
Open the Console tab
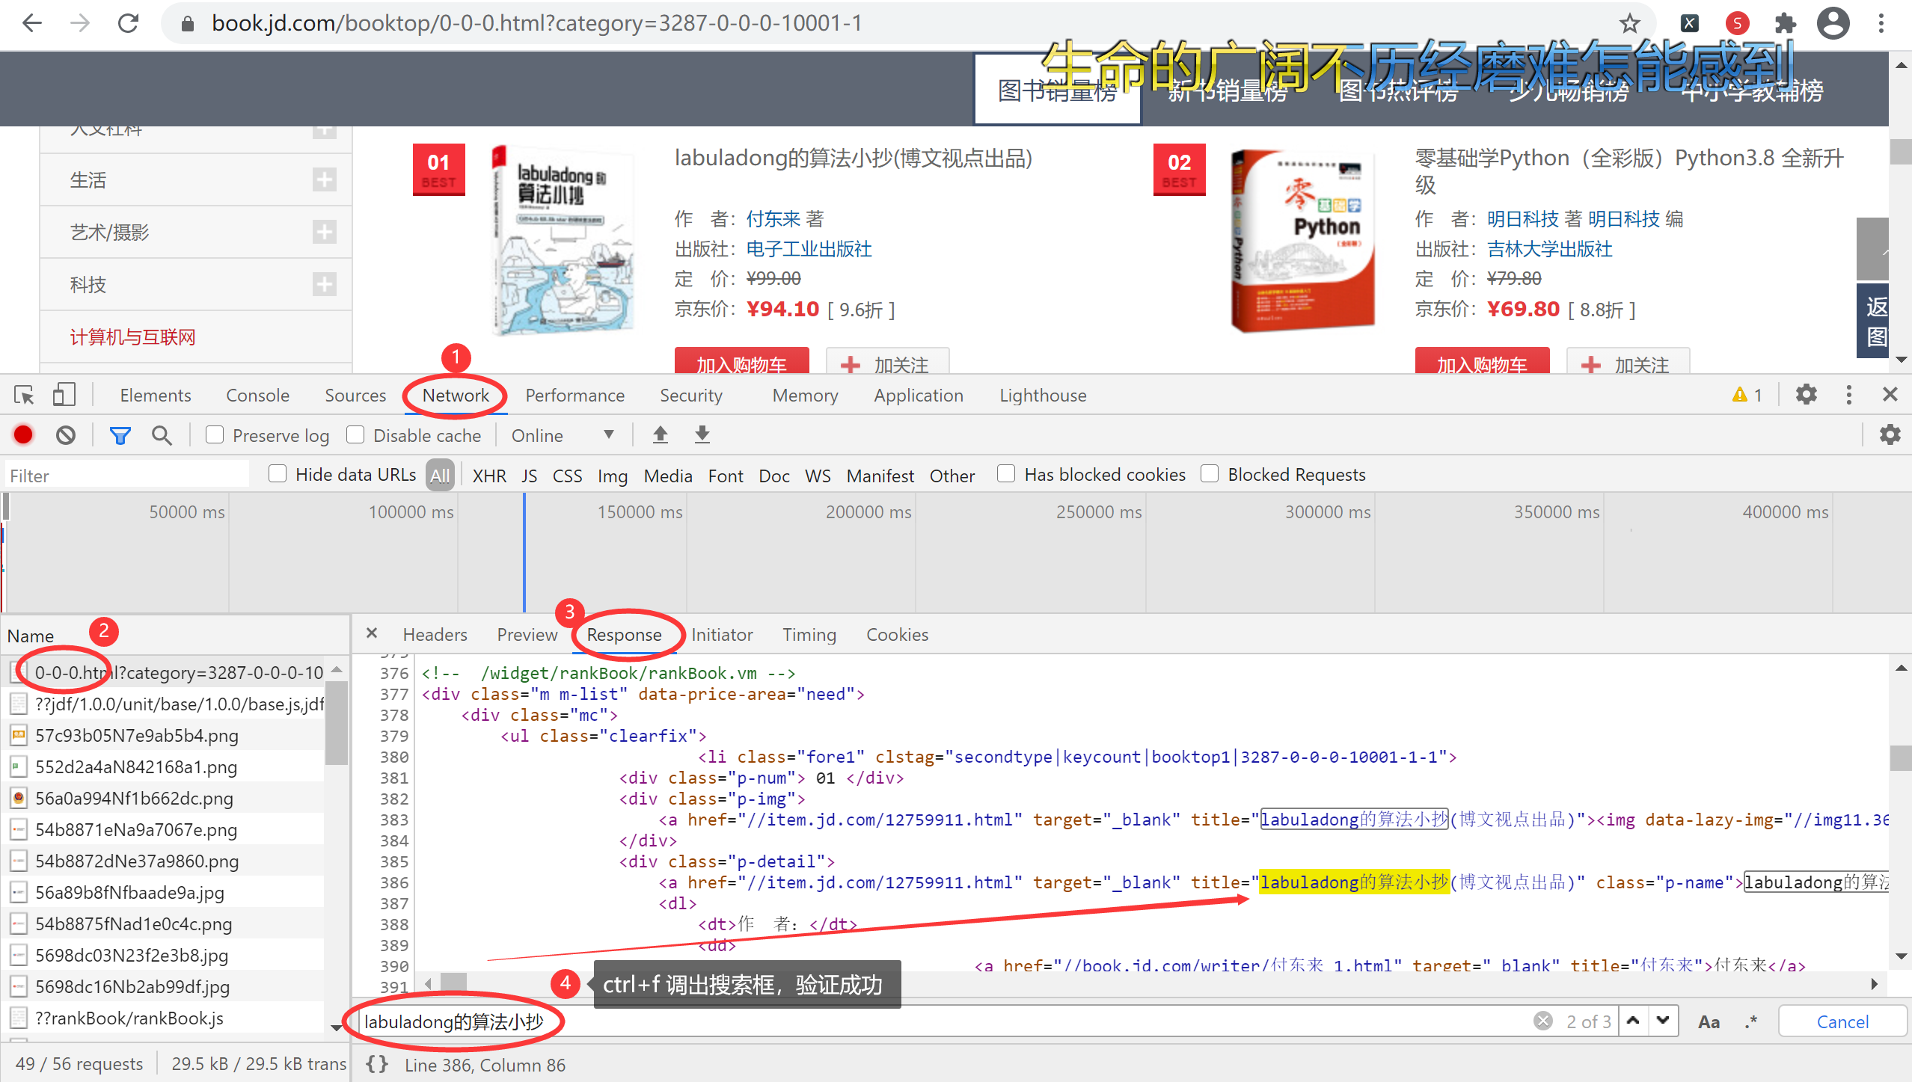point(257,395)
